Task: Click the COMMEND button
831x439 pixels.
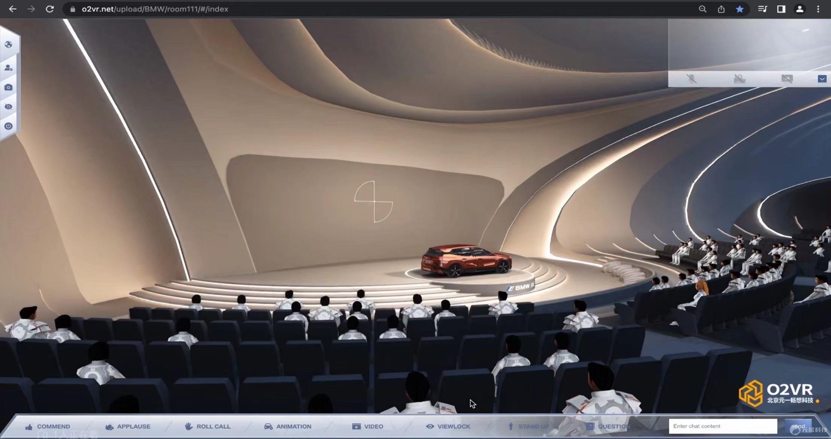Action: pos(48,426)
